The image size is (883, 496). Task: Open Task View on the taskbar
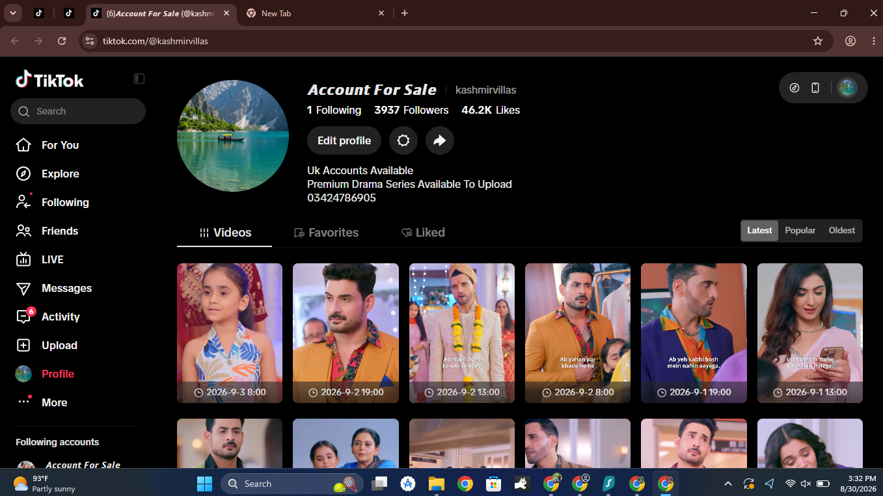tap(379, 484)
